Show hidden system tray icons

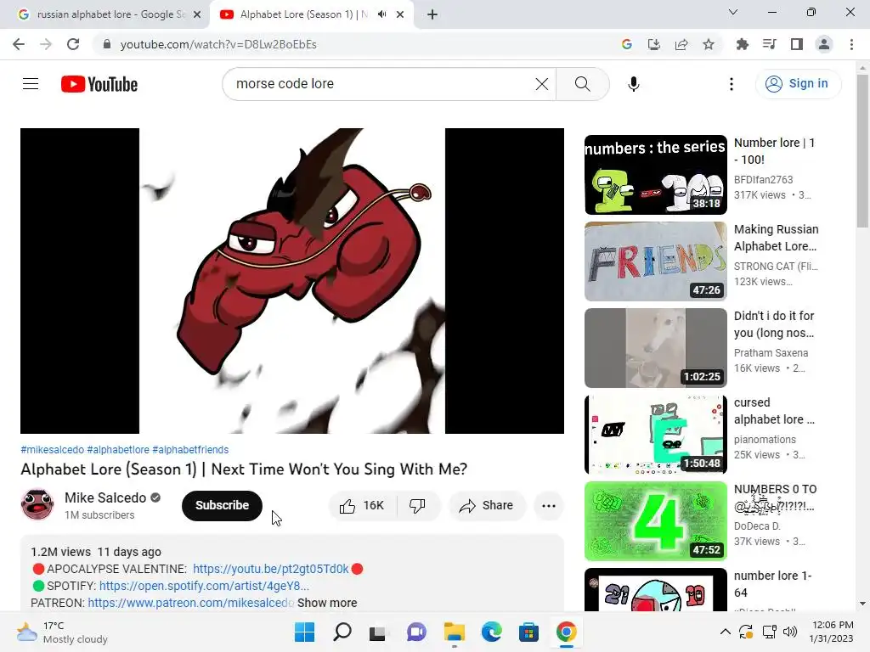pyautogui.click(x=725, y=632)
